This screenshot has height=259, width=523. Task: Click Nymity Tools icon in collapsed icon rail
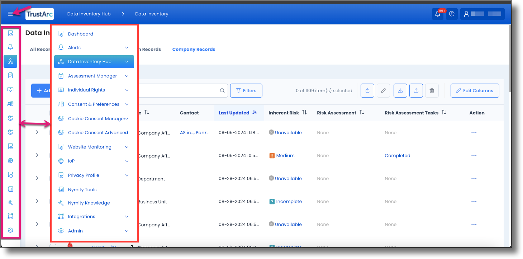[x=10, y=189]
